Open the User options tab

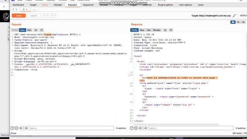[186, 5]
